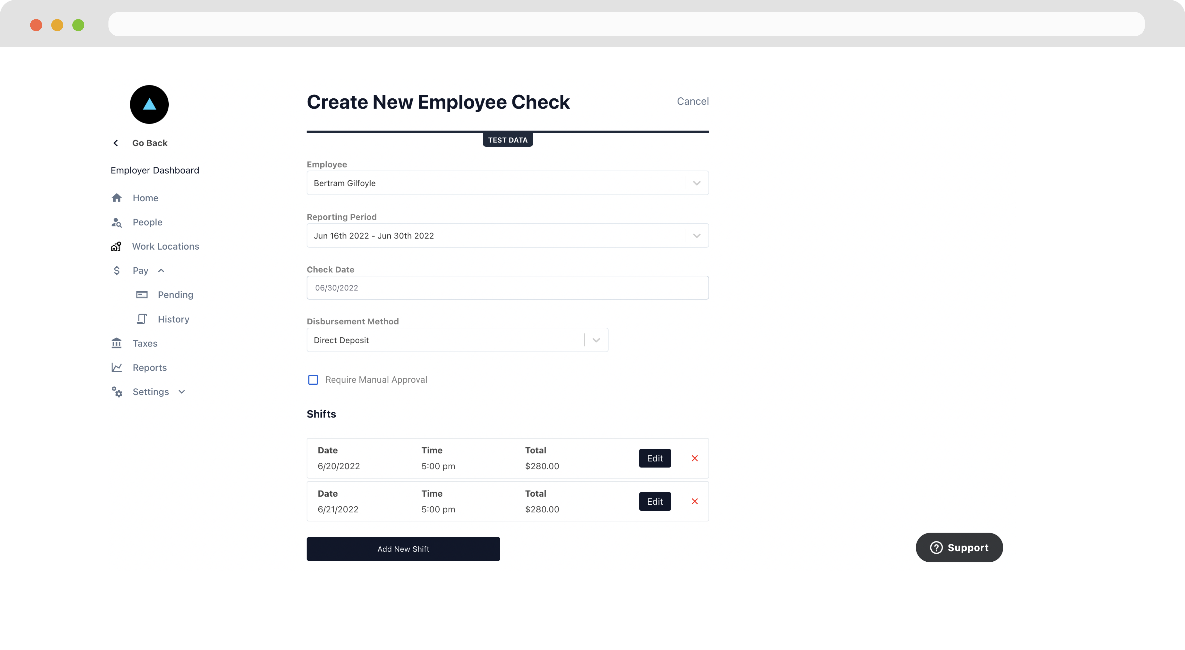Expand the Reporting Period selector
This screenshot has height=650, width=1185.
[x=696, y=235]
